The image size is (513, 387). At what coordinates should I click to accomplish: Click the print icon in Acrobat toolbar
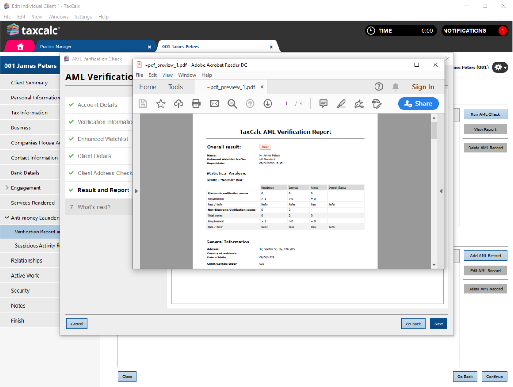point(196,104)
